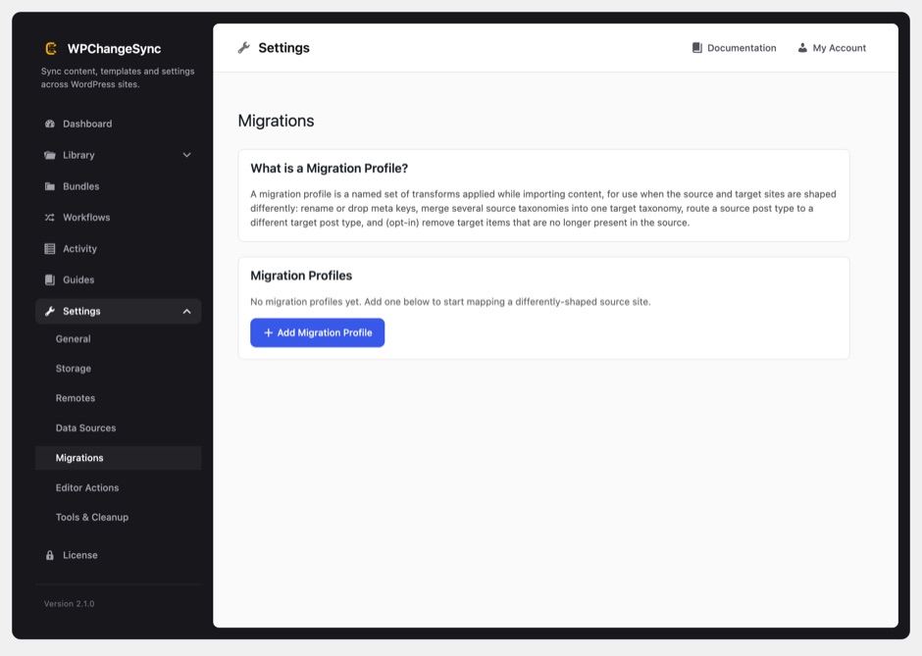Click the Bundles icon in sidebar
The image size is (922, 656).
(50, 186)
